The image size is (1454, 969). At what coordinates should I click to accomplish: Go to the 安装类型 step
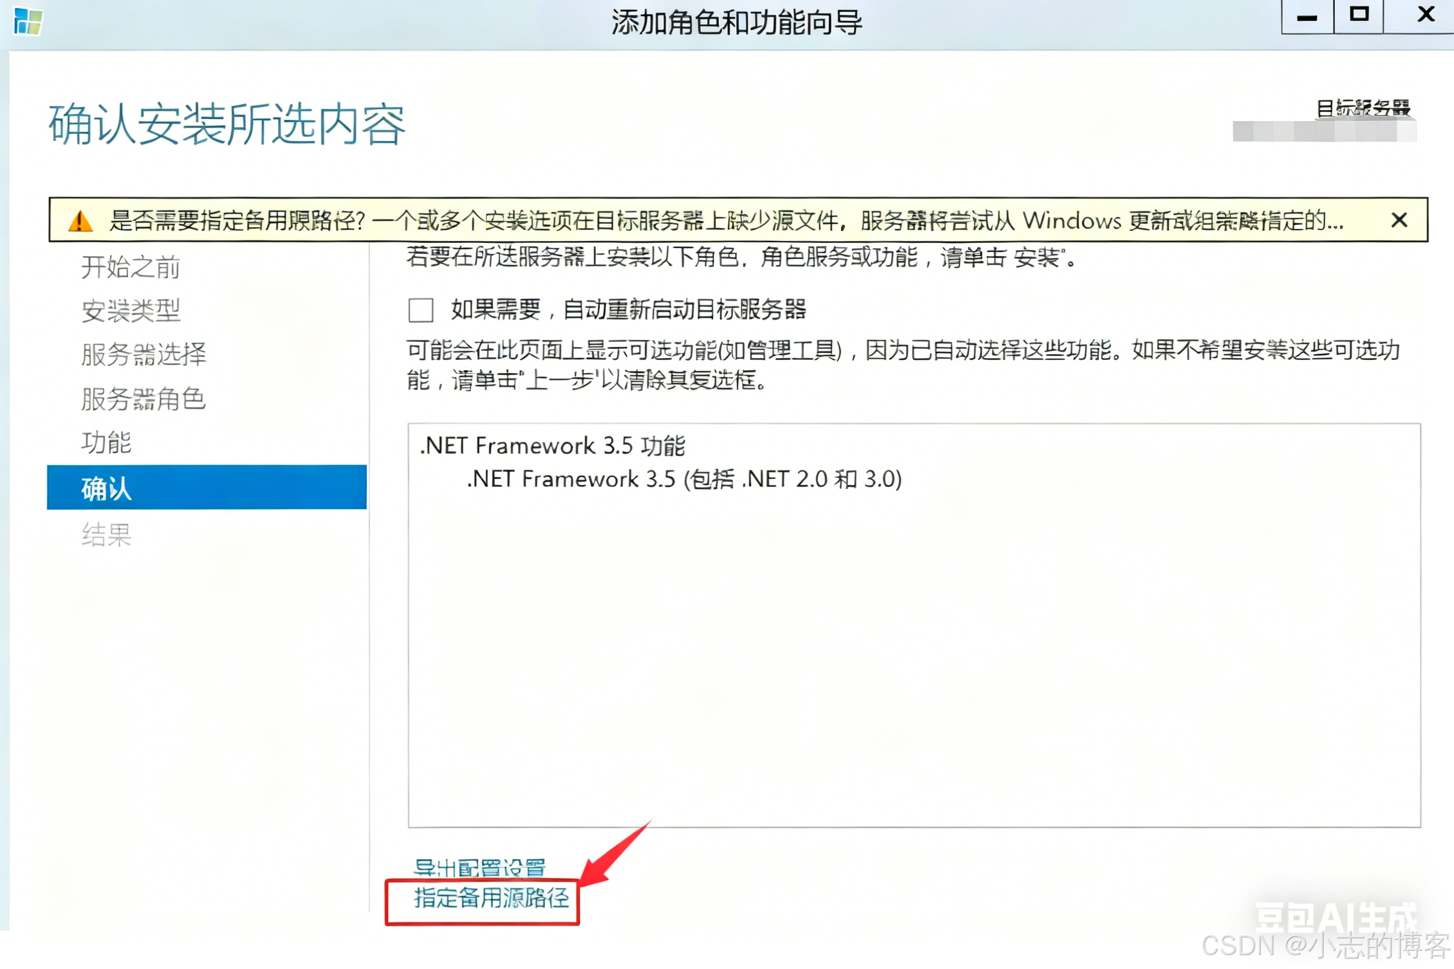pyautogui.click(x=130, y=311)
